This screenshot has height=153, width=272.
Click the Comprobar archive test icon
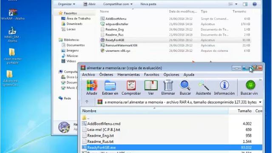(131, 88)
